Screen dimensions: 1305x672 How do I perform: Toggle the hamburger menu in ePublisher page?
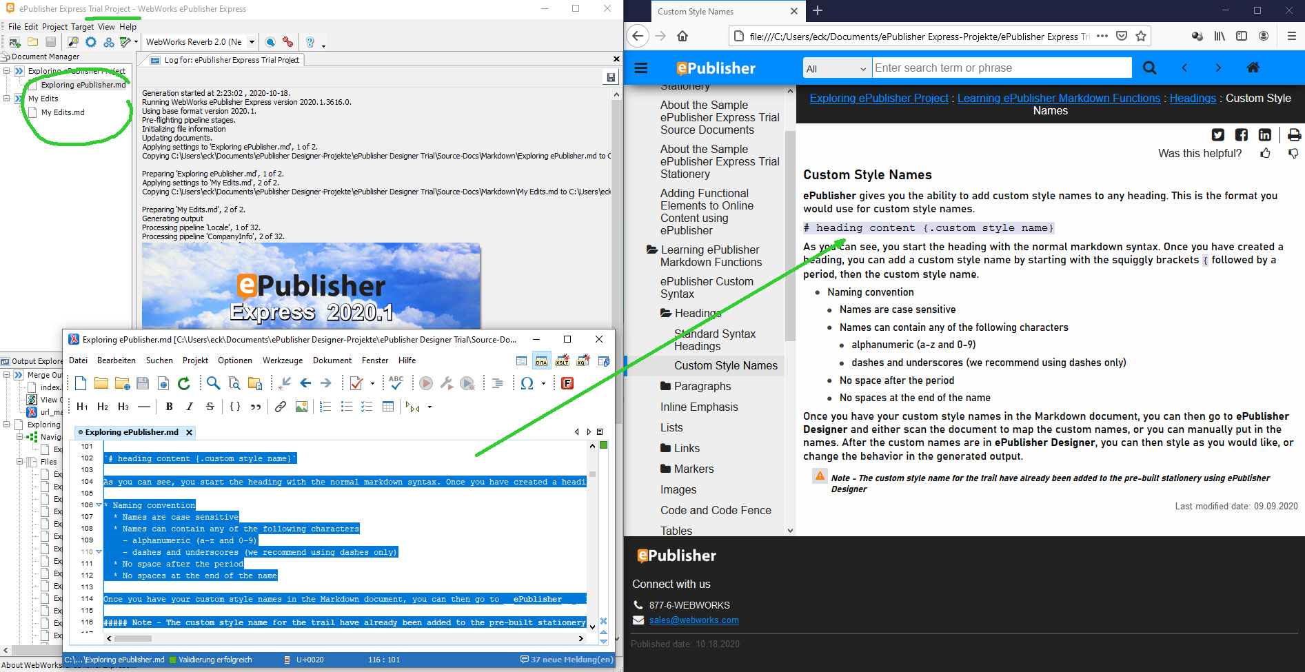(x=641, y=68)
